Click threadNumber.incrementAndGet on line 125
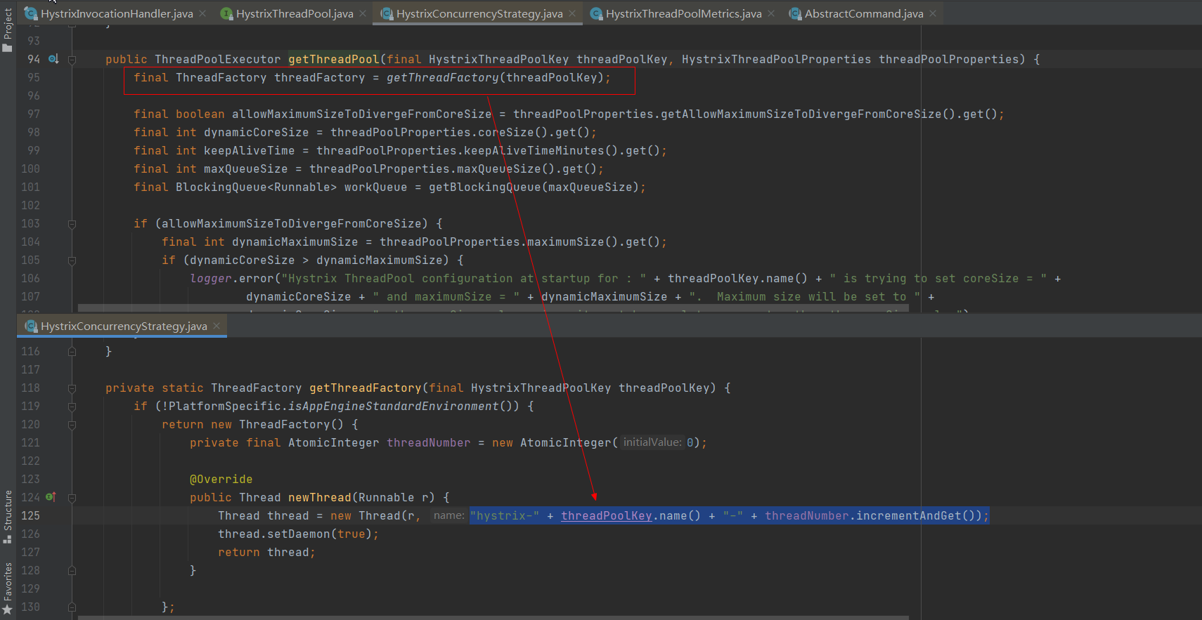1202x620 pixels. tap(863, 515)
